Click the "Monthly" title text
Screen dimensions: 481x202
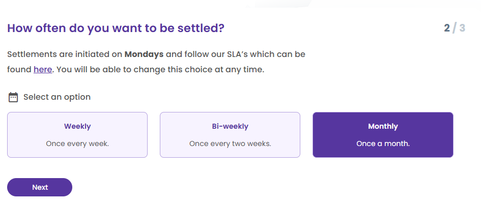(383, 126)
